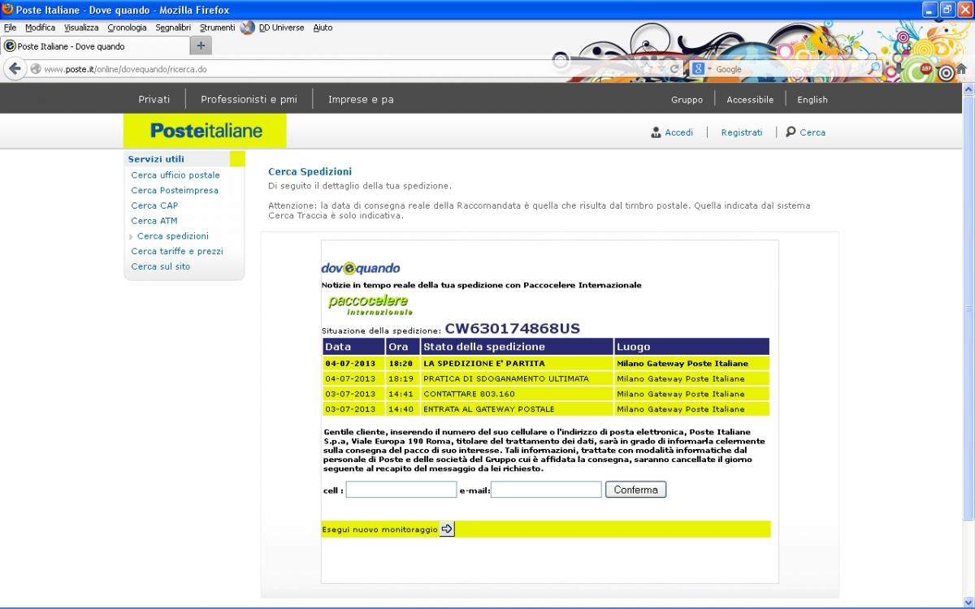
Task: Click into the cell phone input field
Action: tap(401, 490)
